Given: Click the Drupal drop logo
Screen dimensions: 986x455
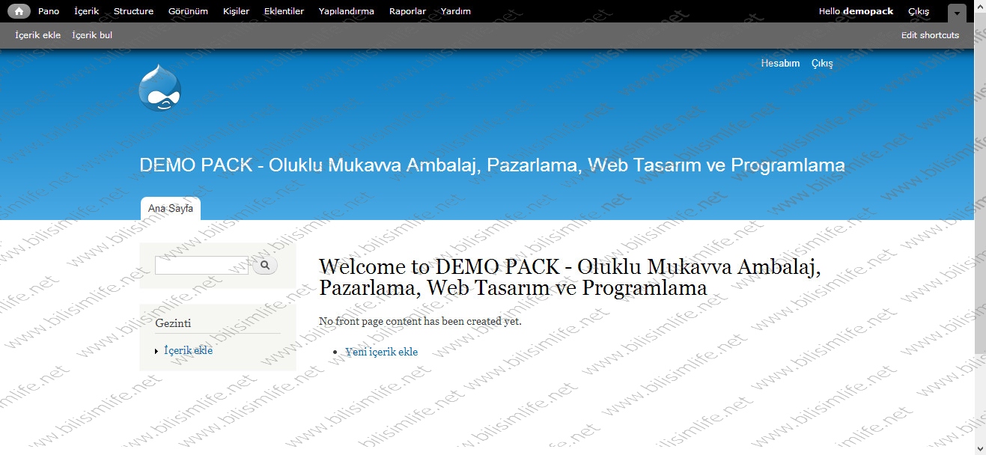Looking at the screenshot, I should (160, 88).
